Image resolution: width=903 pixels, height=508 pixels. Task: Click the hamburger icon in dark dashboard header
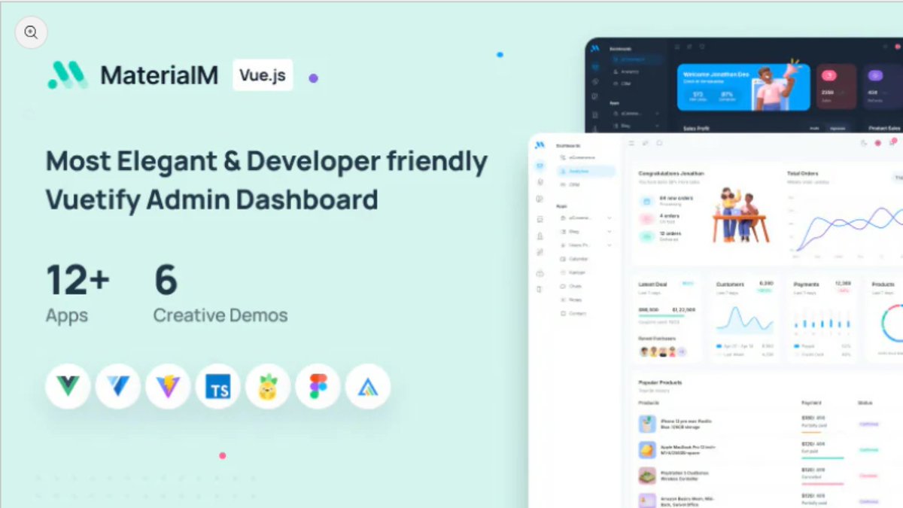point(676,47)
